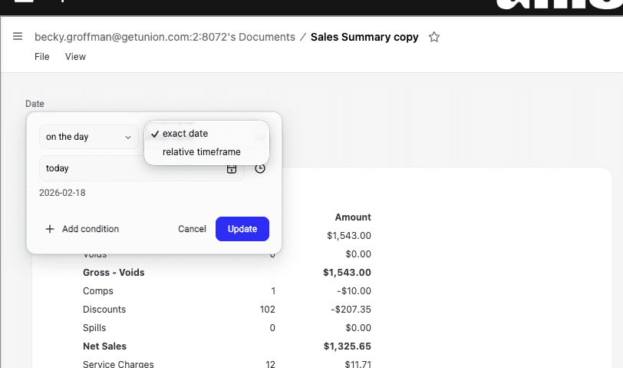Click the clock icon beside date field
Viewport: 623px width, 368px height.
260,168
